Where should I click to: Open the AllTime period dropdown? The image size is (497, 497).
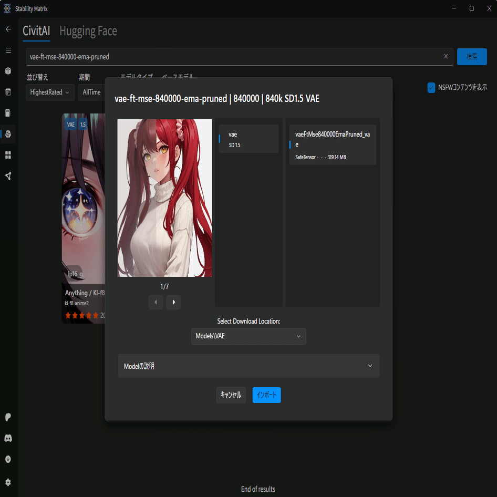coord(91,92)
